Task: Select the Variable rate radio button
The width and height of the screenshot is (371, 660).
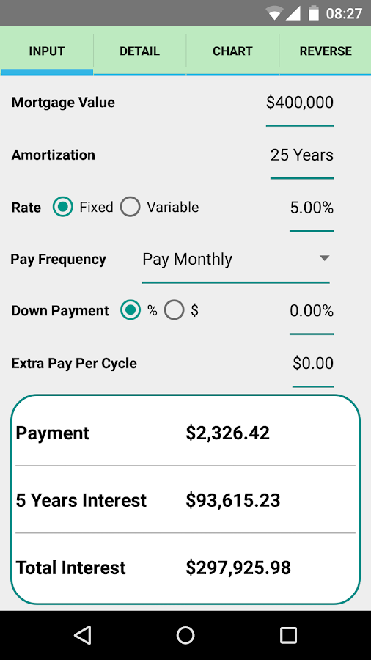Action: 130,207
